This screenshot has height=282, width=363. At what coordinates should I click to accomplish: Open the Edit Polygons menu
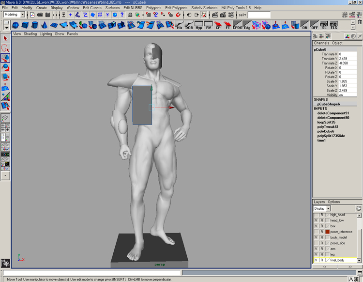click(x=175, y=8)
